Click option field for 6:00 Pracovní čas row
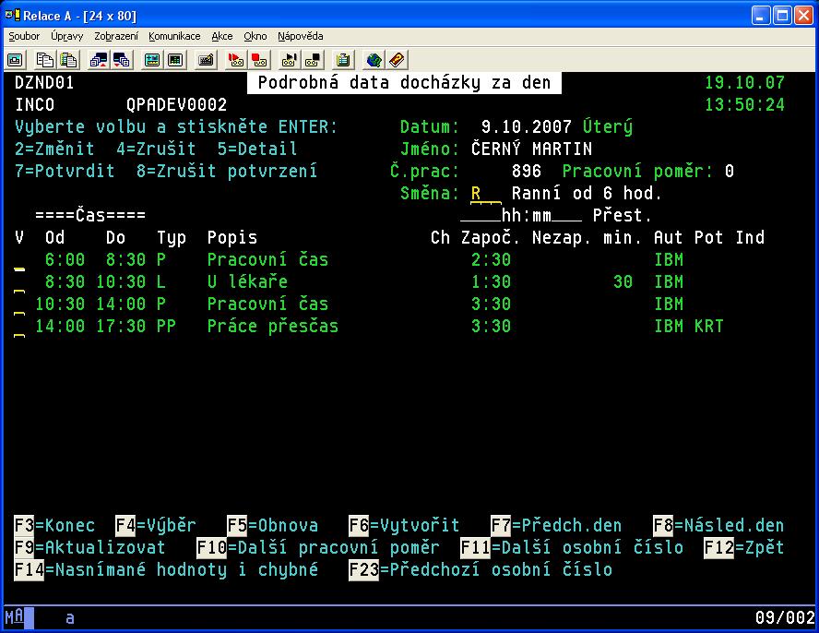 19,261
